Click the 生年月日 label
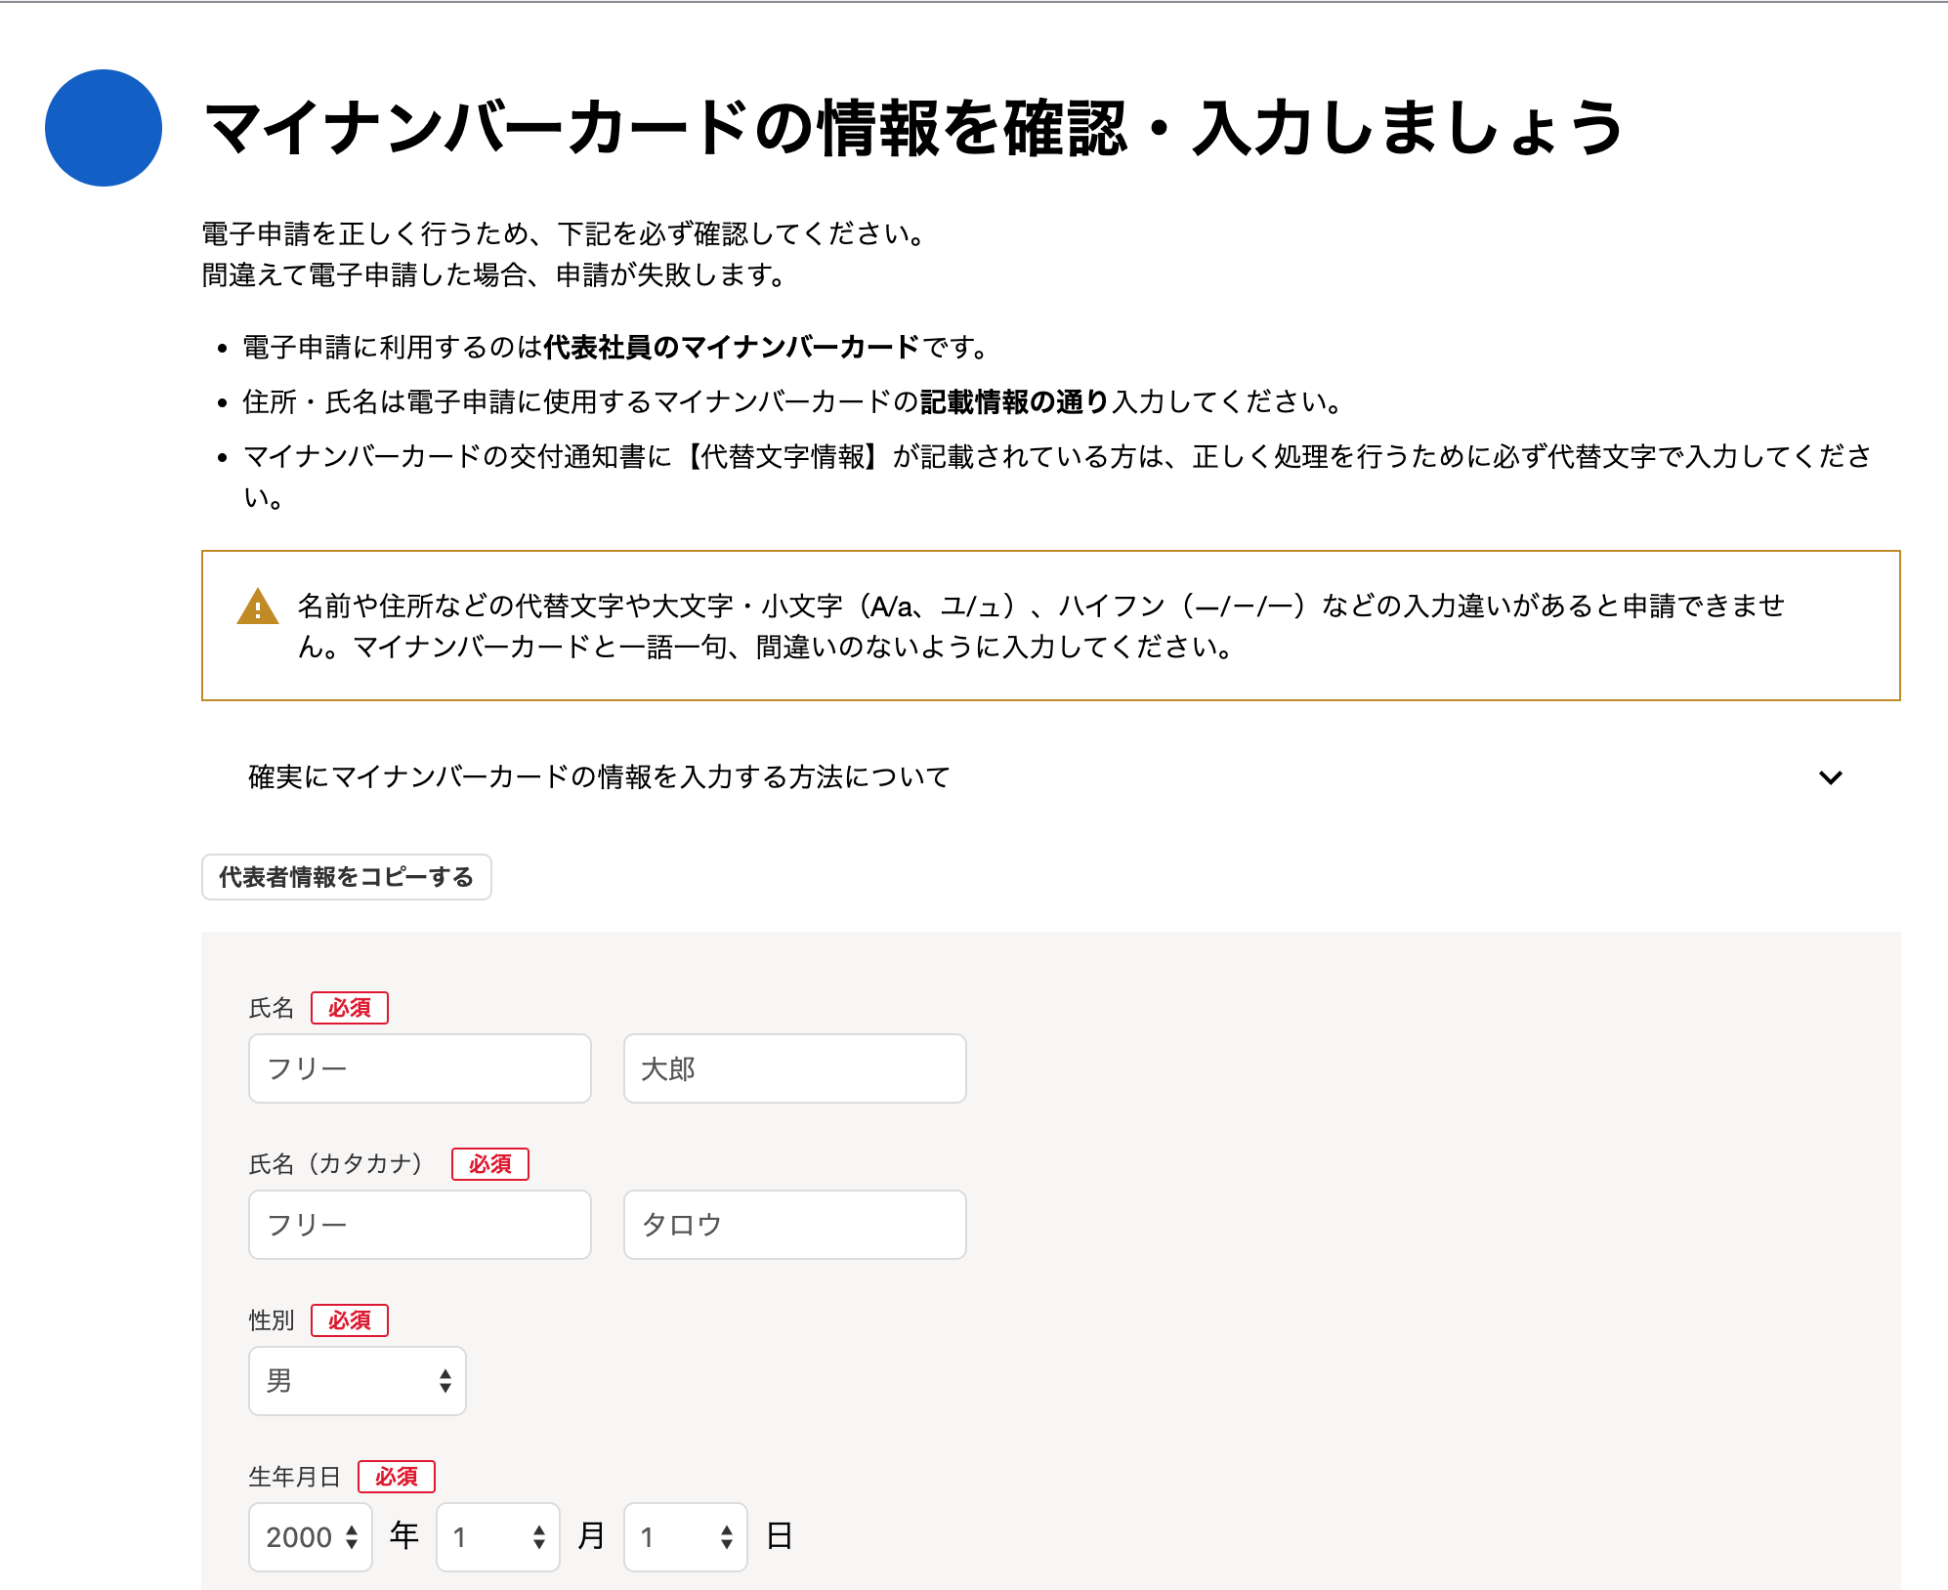Image resolution: width=1948 pixels, height=1590 pixels. click(x=294, y=1477)
